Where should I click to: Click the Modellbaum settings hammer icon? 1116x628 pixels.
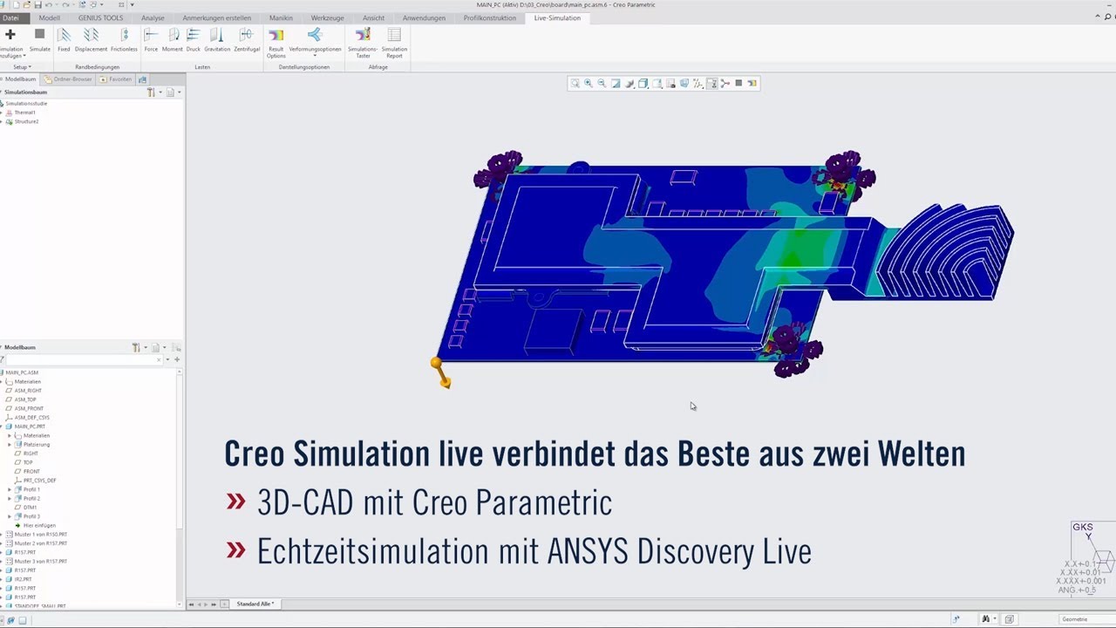136,347
